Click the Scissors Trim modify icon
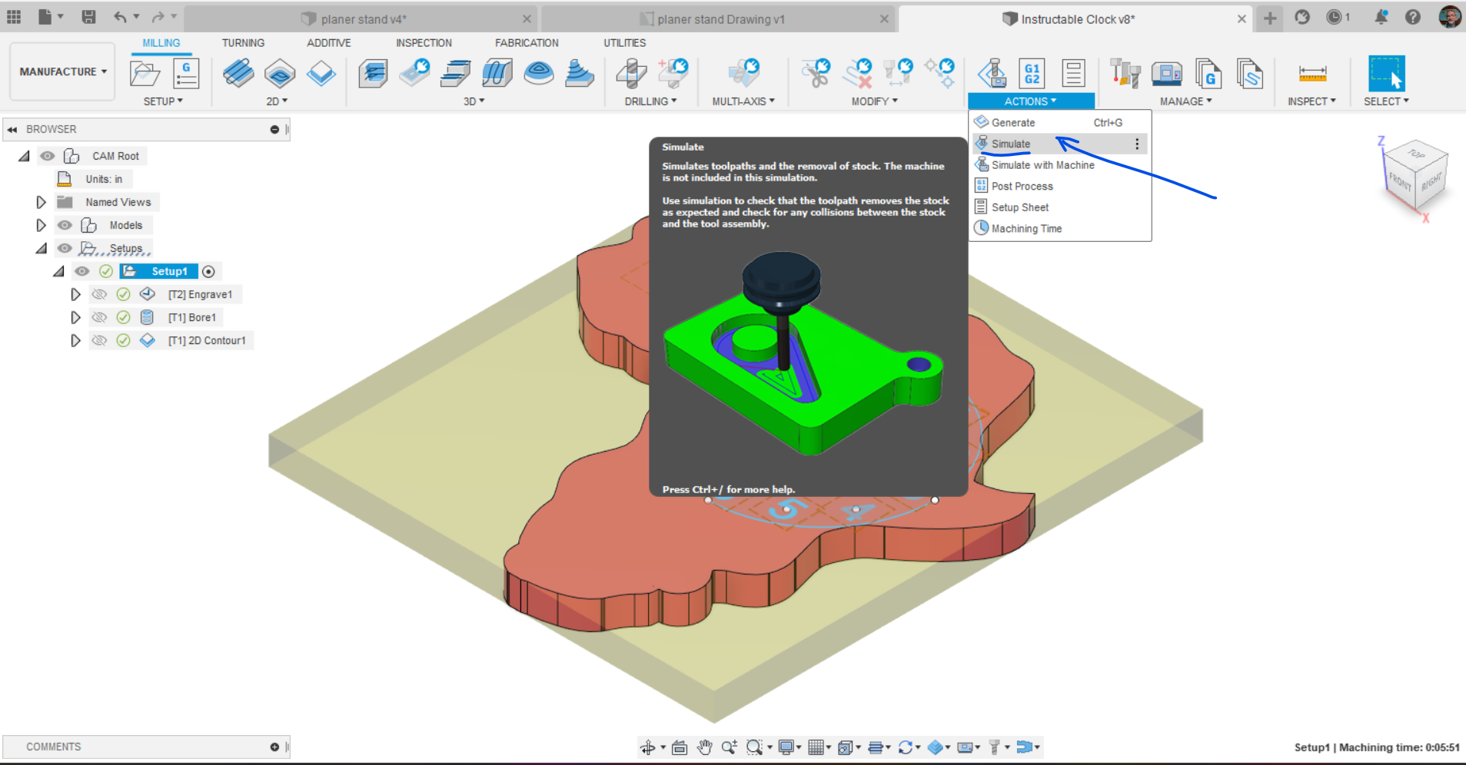Viewport: 1466px width, 765px height. click(816, 74)
